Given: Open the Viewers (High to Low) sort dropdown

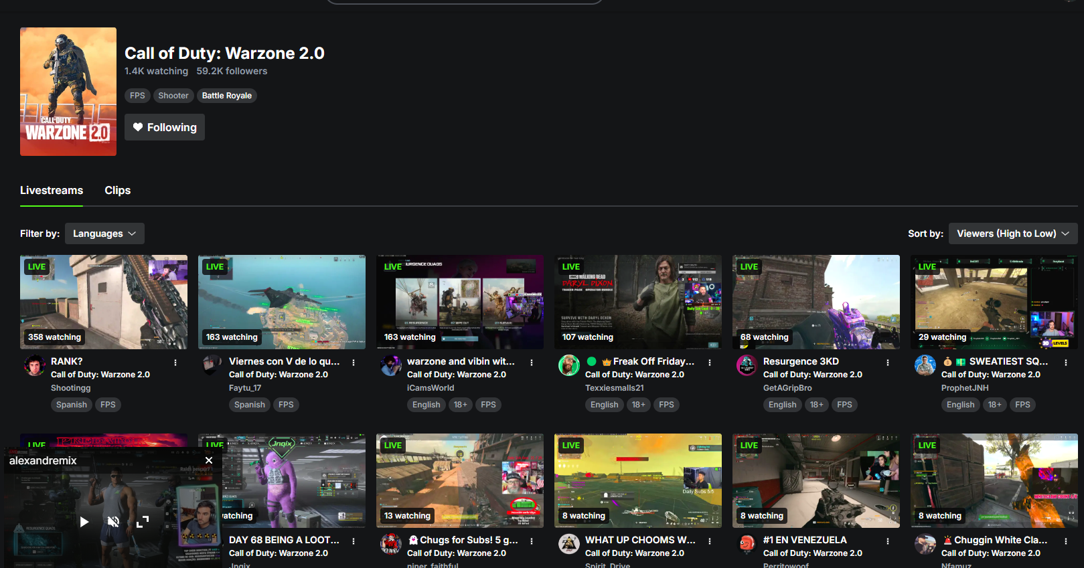Looking at the screenshot, I should pos(1013,233).
